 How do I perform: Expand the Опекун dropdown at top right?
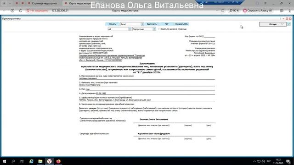click(x=273, y=24)
